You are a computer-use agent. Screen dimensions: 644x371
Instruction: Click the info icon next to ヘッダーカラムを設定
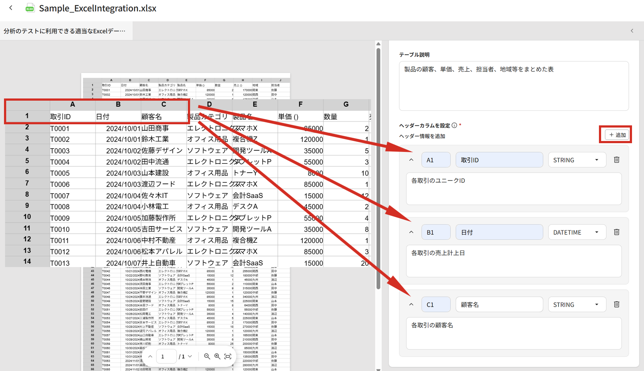point(454,125)
